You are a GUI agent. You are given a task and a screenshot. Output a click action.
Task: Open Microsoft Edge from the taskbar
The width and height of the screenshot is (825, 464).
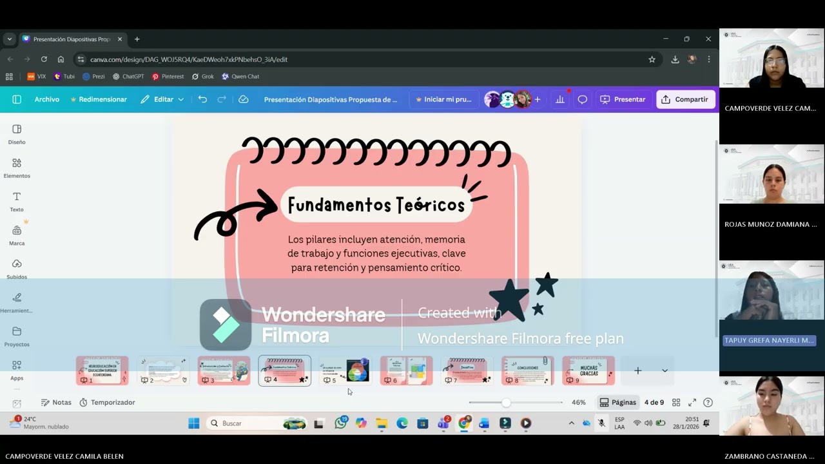click(402, 423)
